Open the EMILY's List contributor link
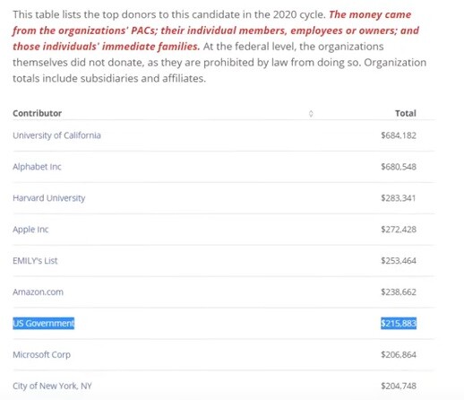Image resolution: width=464 pixels, height=400 pixels. tap(35, 261)
